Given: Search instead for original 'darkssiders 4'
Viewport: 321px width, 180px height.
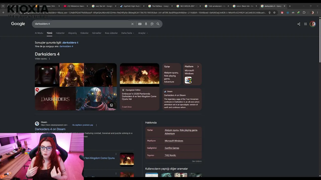Looking at the screenshot, I should tap(66, 46).
